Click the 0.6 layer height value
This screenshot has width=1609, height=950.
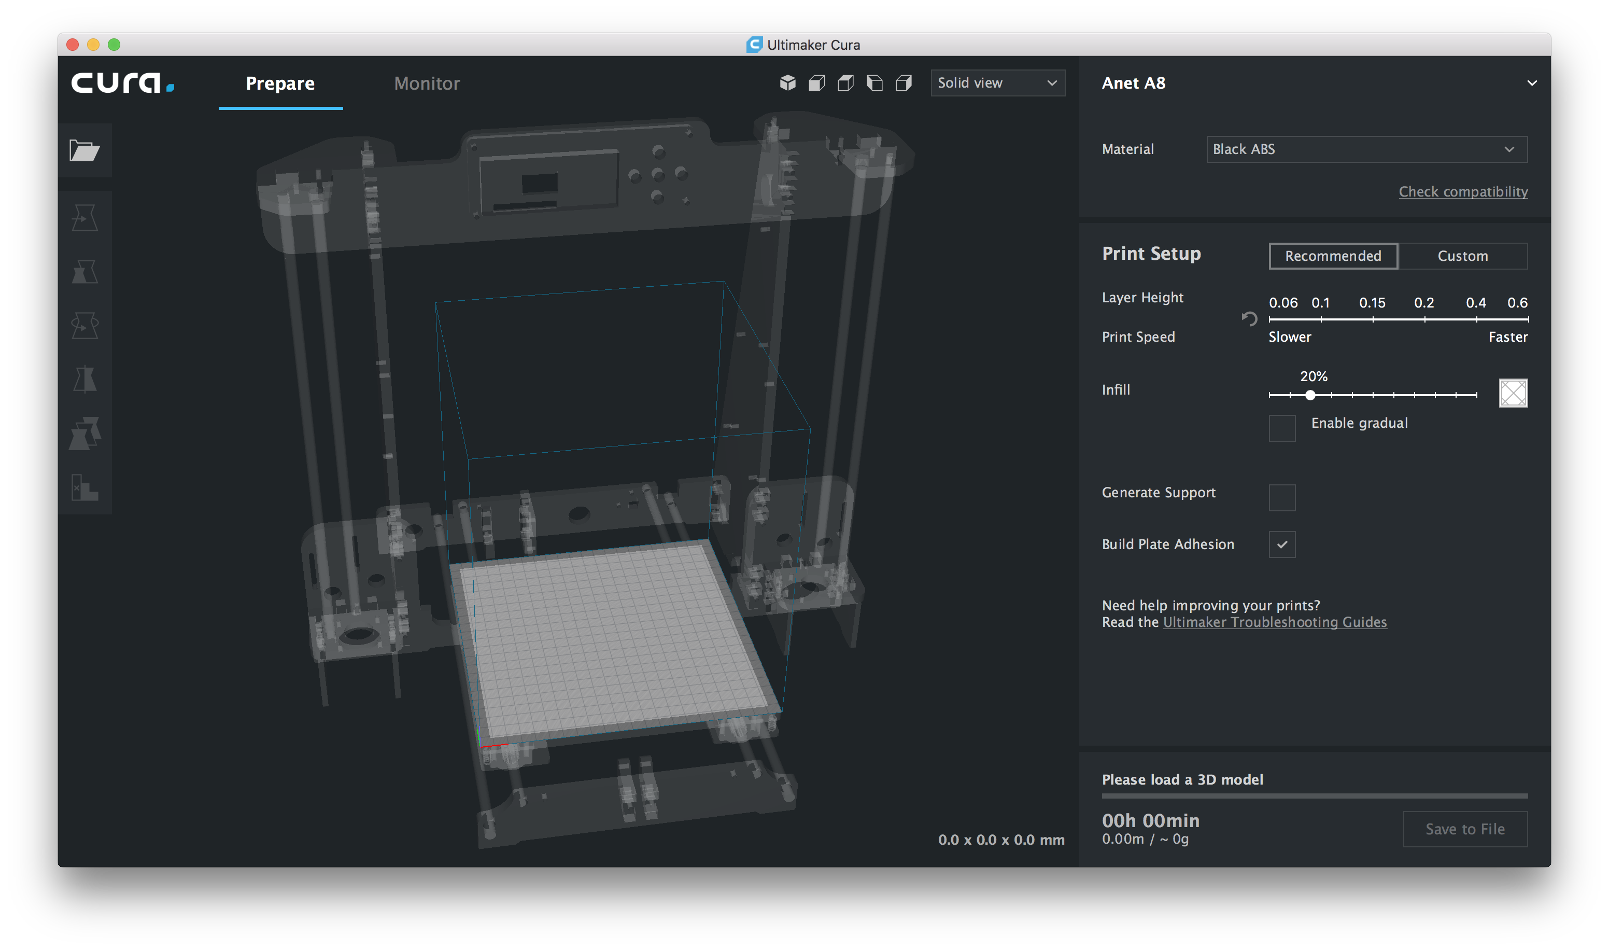click(x=1517, y=303)
